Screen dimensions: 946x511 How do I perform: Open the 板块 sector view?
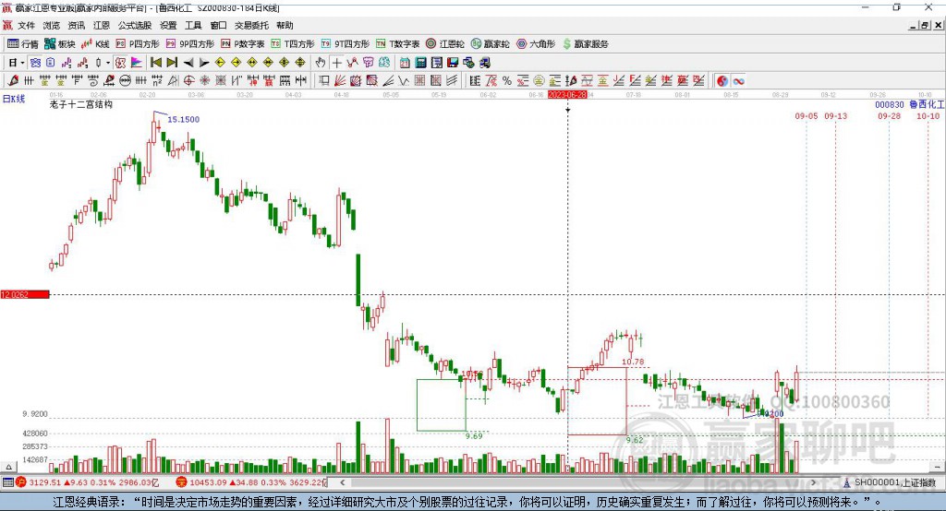pyautogui.click(x=59, y=44)
